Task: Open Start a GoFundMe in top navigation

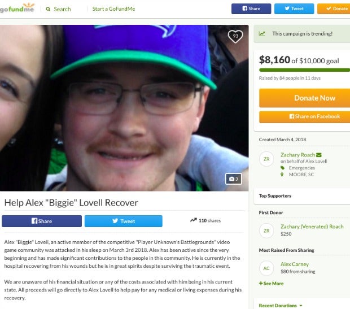Action: pyautogui.click(x=113, y=9)
